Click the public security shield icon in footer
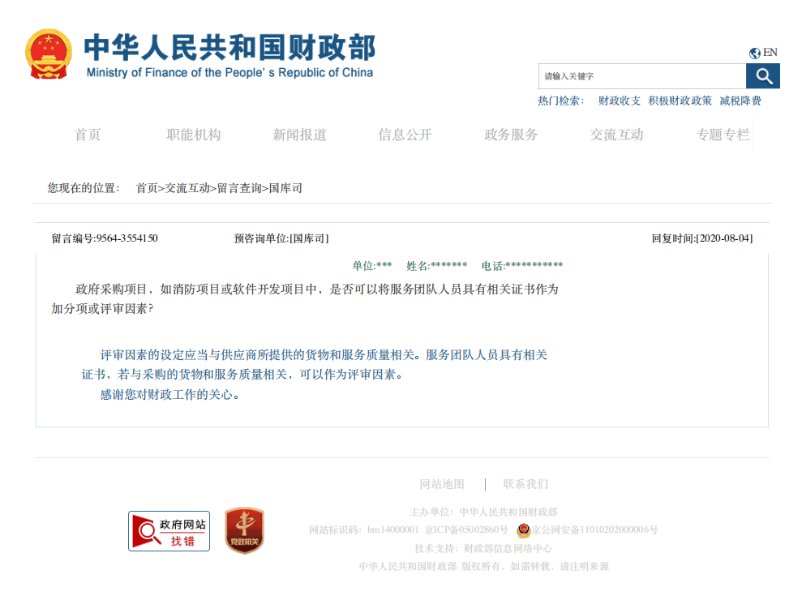The image size is (802, 596). pyautogui.click(x=524, y=530)
